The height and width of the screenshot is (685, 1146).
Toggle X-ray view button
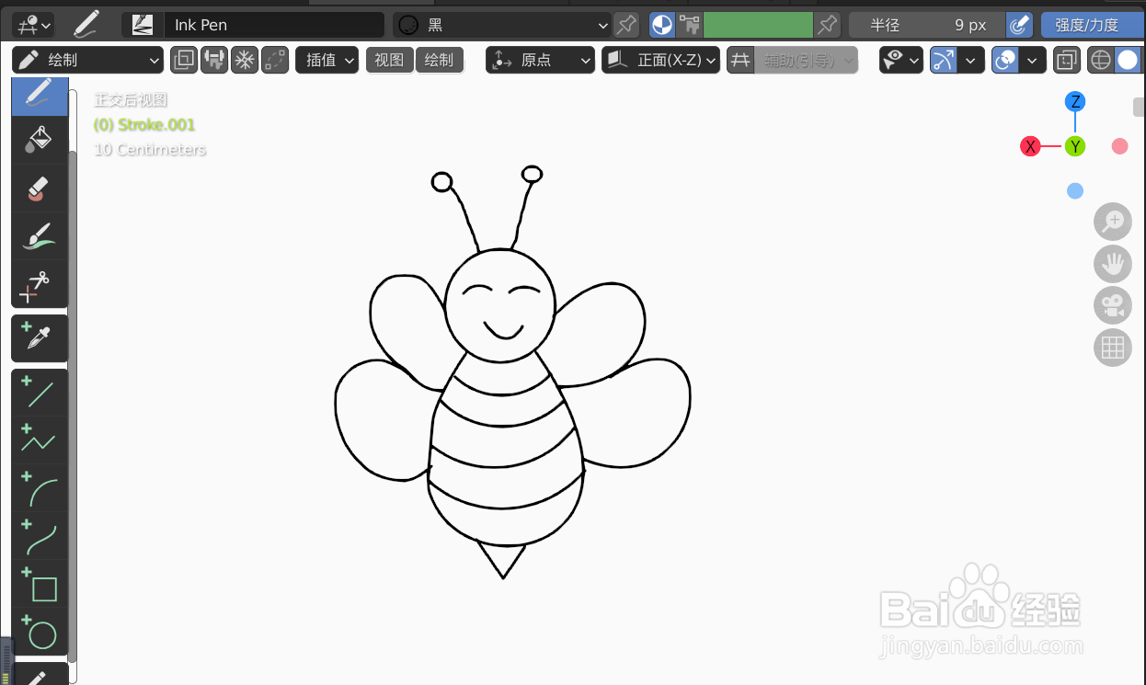[x=1067, y=61]
